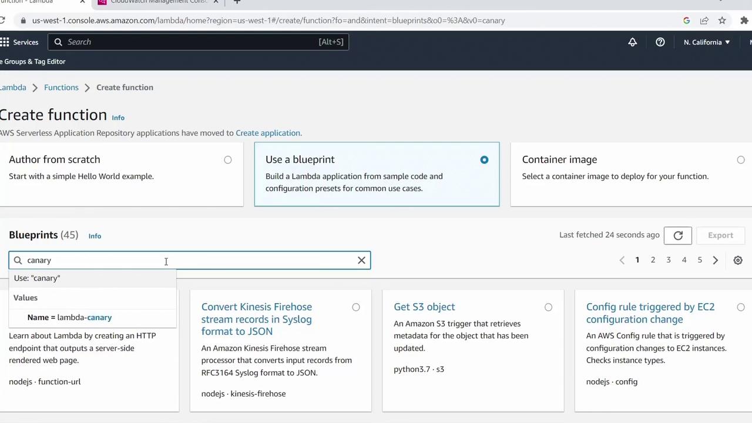Go to blueprints page 5

[700, 260]
